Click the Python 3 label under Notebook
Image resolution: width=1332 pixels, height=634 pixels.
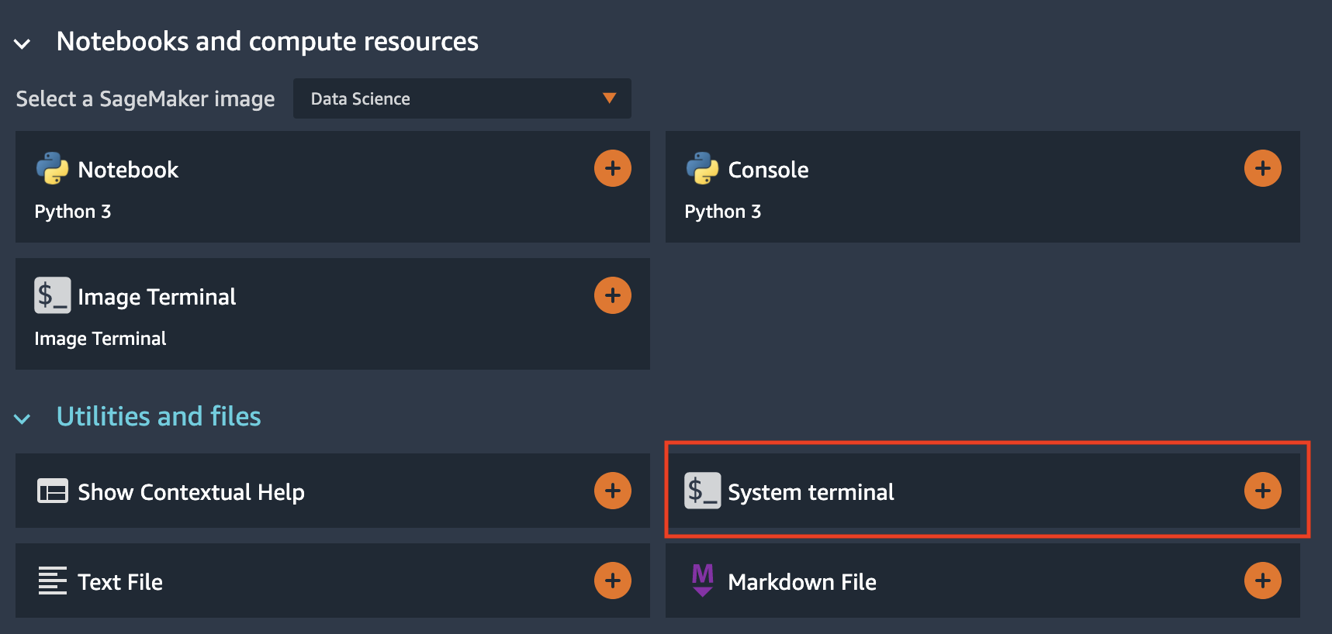pyautogui.click(x=73, y=212)
